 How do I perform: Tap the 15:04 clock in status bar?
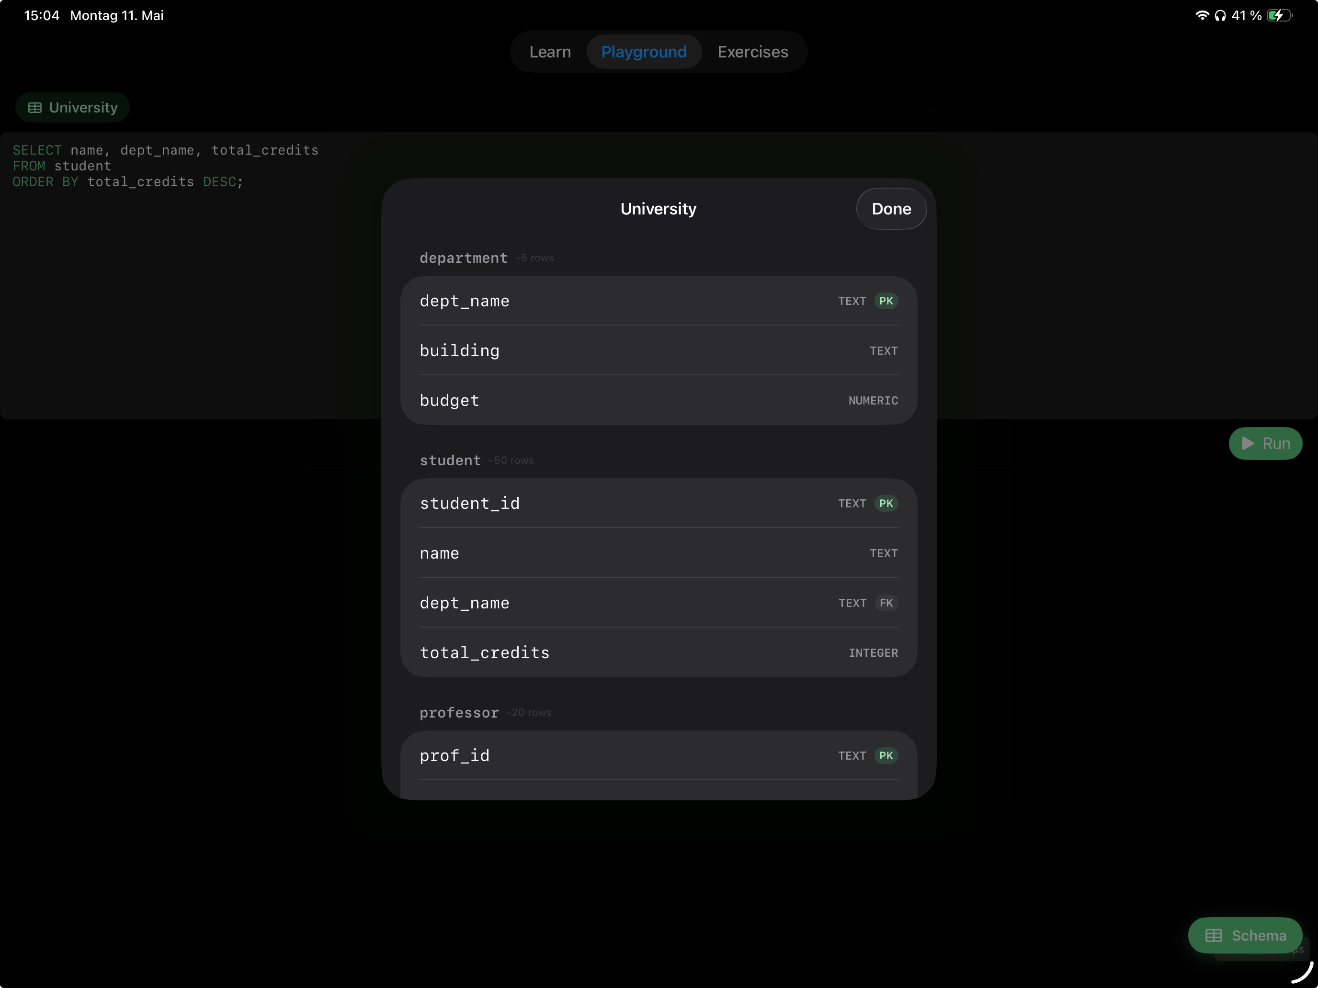42,15
